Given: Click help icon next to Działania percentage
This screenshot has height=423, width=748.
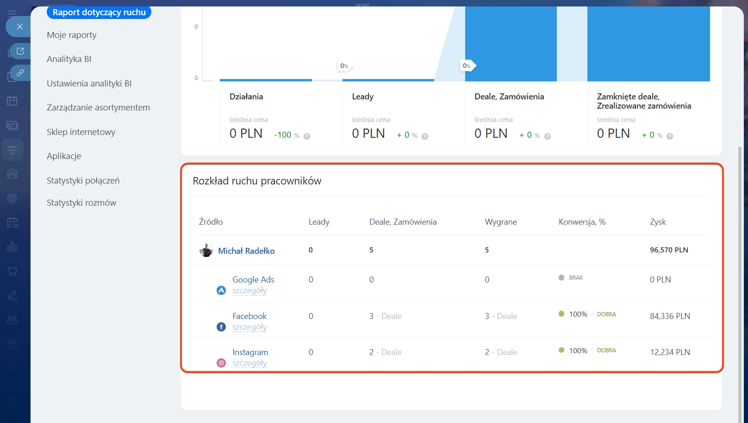Looking at the screenshot, I should coord(307,136).
